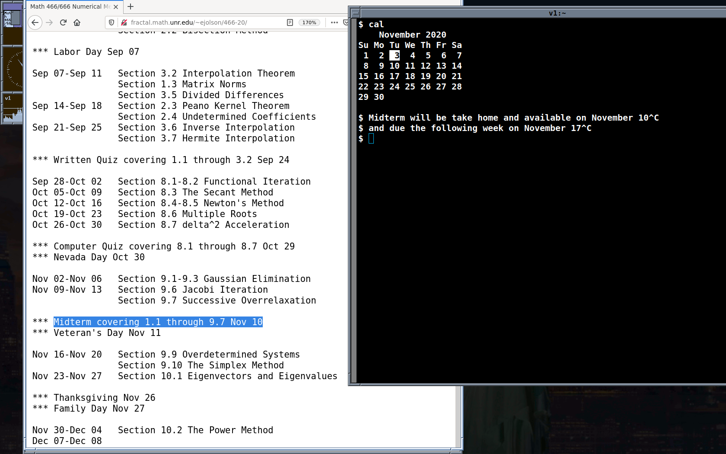The height and width of the screenshot is (454, 726).
Task: Click the FVWM pager desktop thumbnail
Action: 13,19
